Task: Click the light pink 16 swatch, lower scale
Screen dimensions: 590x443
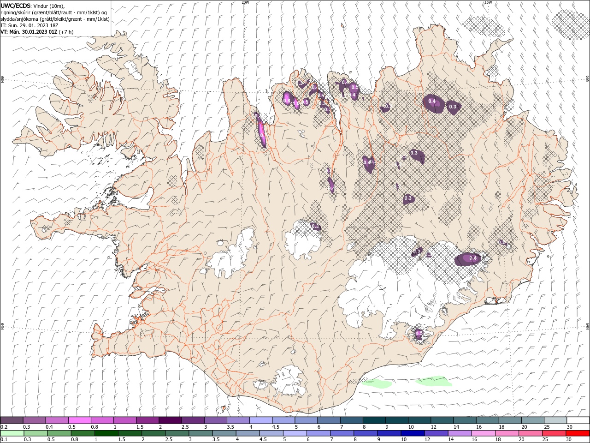Action: click(483, 433)
